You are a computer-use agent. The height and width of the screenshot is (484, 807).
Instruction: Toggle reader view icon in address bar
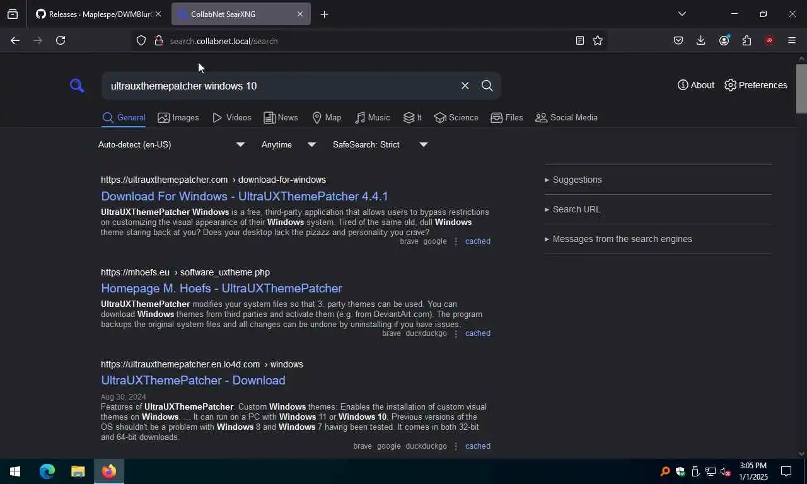point(579,40)
